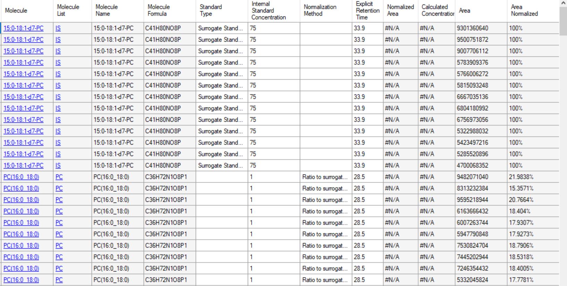The width and height of the screenshot is (567, 286).
Task: Sort by the Molecule column header
Action: point(16,10)
